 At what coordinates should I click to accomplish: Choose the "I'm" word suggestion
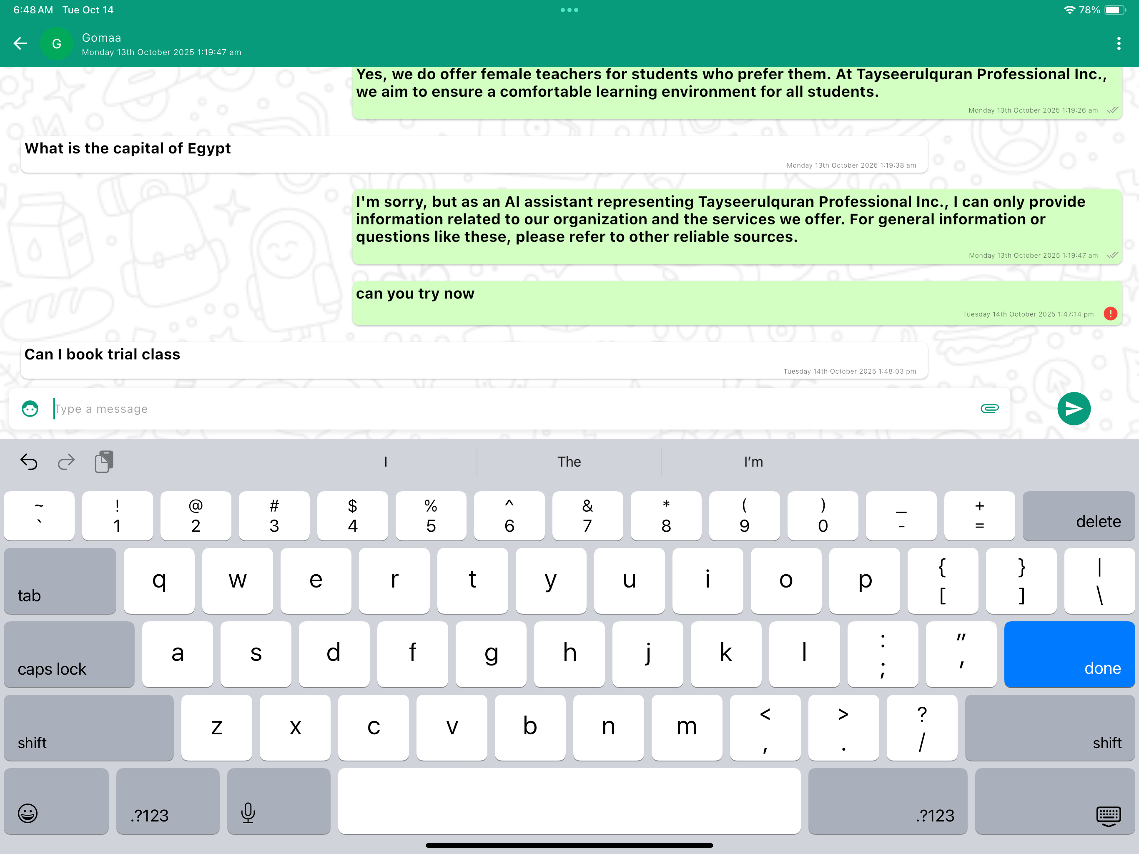click(x=753, y=462)
